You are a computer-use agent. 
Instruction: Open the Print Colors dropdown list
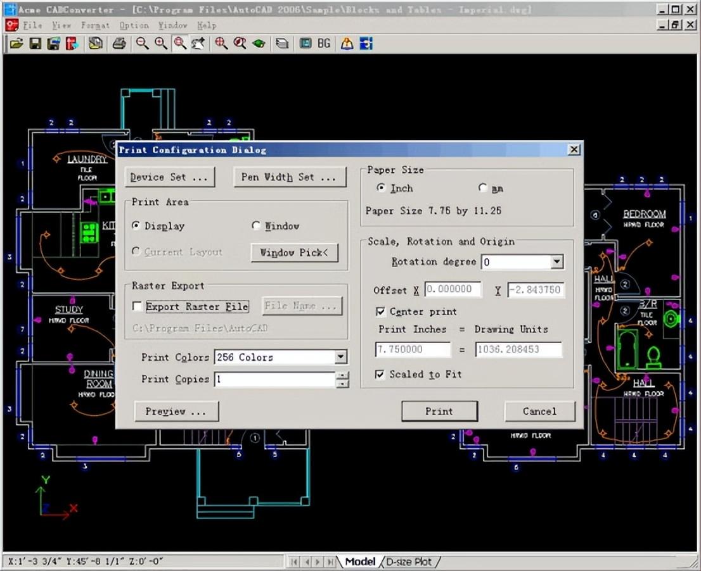tap(341, 357)
